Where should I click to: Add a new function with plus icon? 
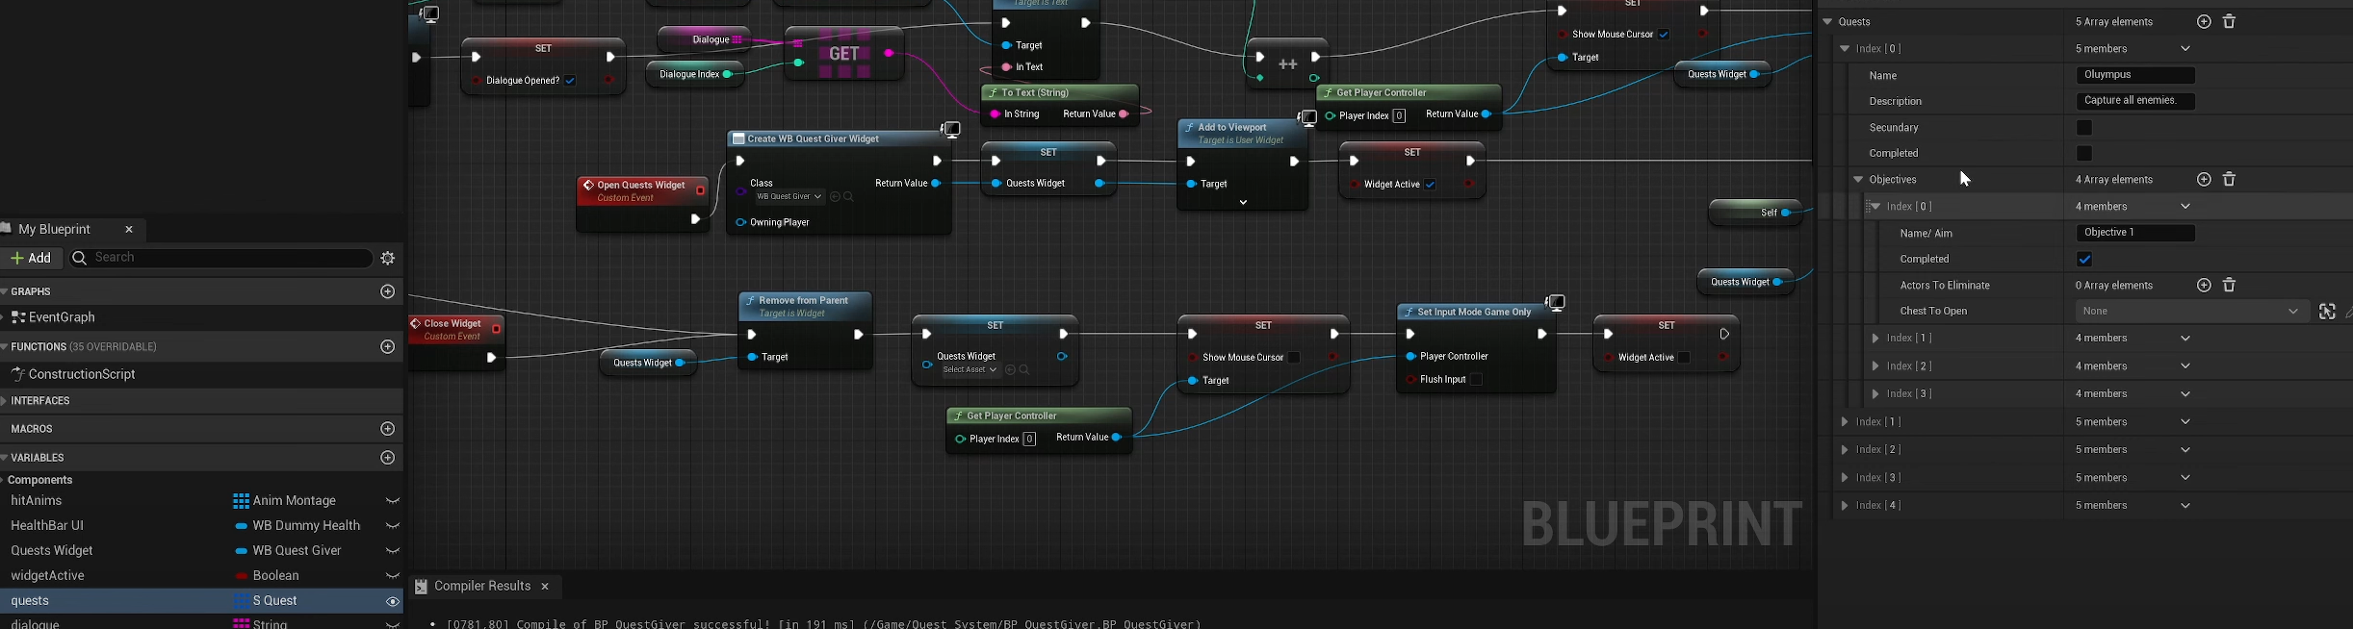(388, 346)
